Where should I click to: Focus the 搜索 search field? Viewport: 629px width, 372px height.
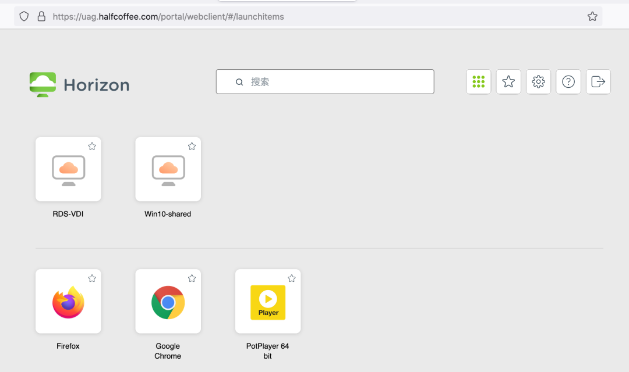click(x=325, y=82)
